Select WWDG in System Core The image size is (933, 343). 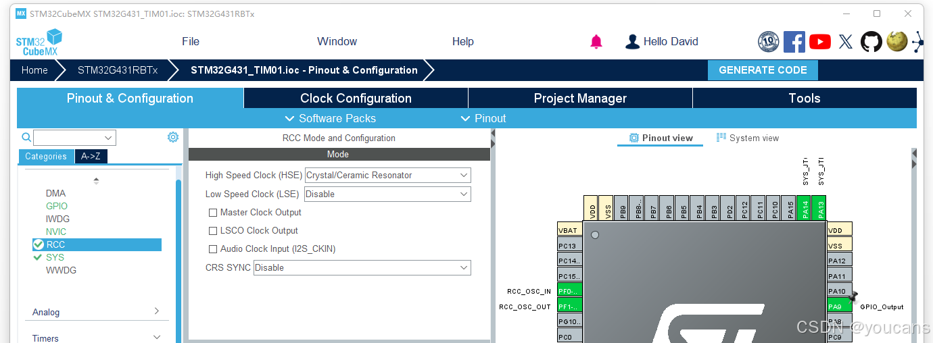61,270
